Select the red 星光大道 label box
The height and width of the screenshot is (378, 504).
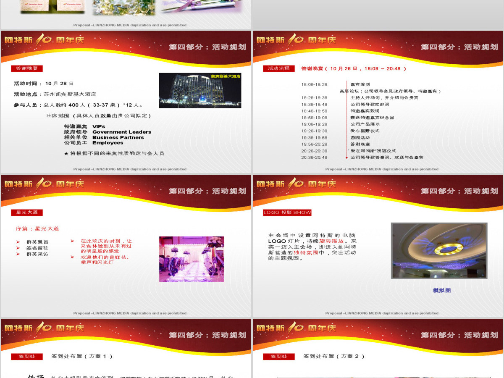(27, 213)
